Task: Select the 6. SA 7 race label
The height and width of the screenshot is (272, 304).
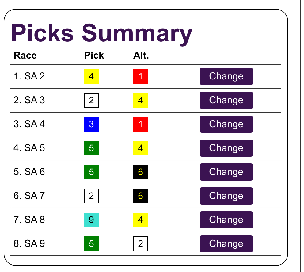Action: (x=29, y=196)
